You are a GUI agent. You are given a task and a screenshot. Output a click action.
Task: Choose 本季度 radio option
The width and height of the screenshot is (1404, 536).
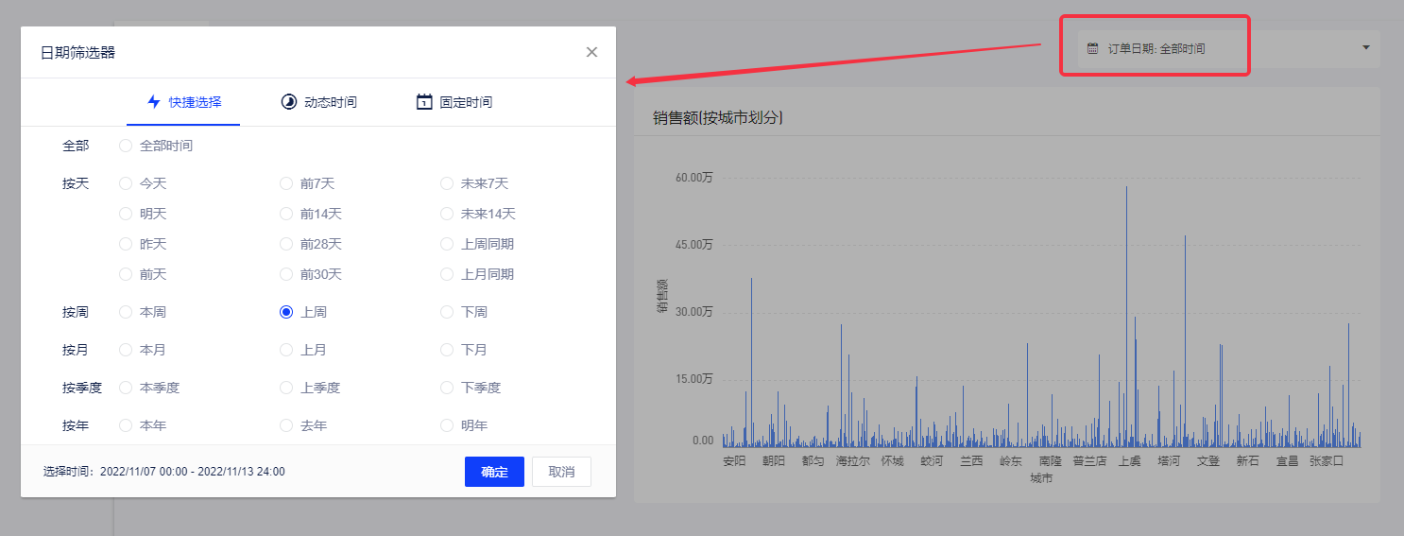click(x=126, y=388)
